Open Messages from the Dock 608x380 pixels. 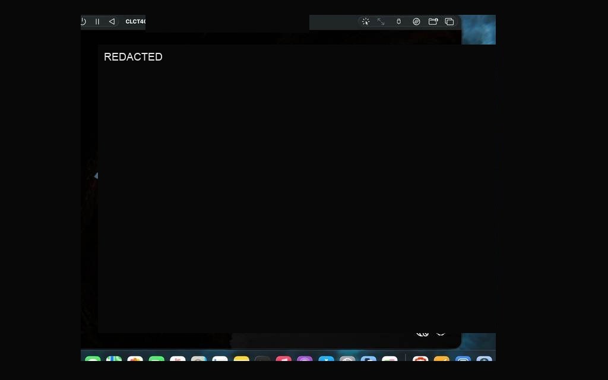[93, 359]
